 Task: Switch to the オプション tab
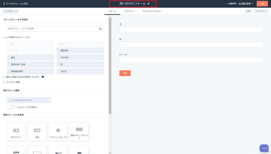click(129, 11)
